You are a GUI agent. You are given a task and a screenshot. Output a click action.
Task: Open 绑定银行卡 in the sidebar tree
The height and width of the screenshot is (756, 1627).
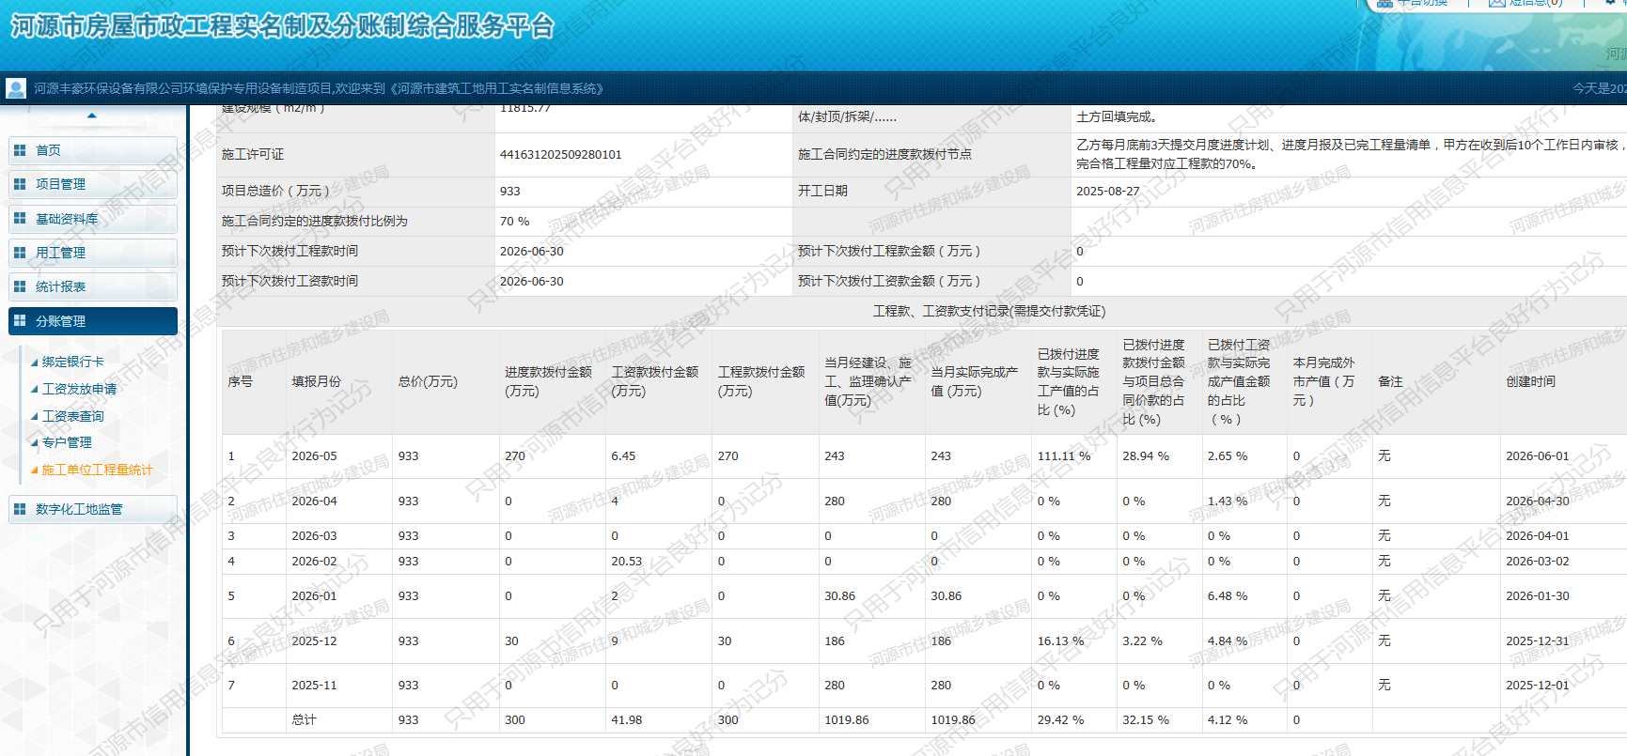(x=73, y=362)
